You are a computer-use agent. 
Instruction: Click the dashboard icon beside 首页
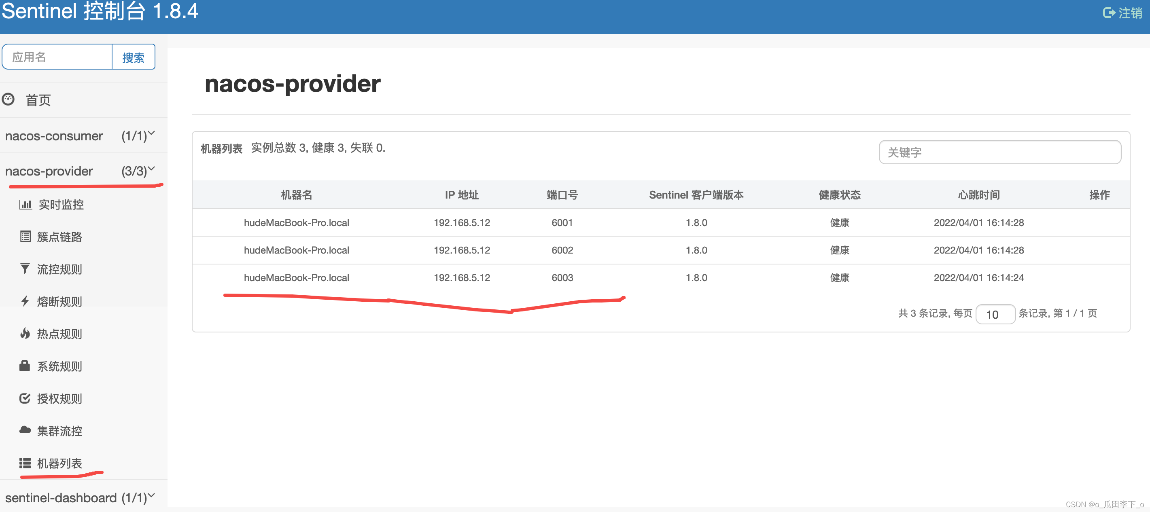[x=8, y=99]
